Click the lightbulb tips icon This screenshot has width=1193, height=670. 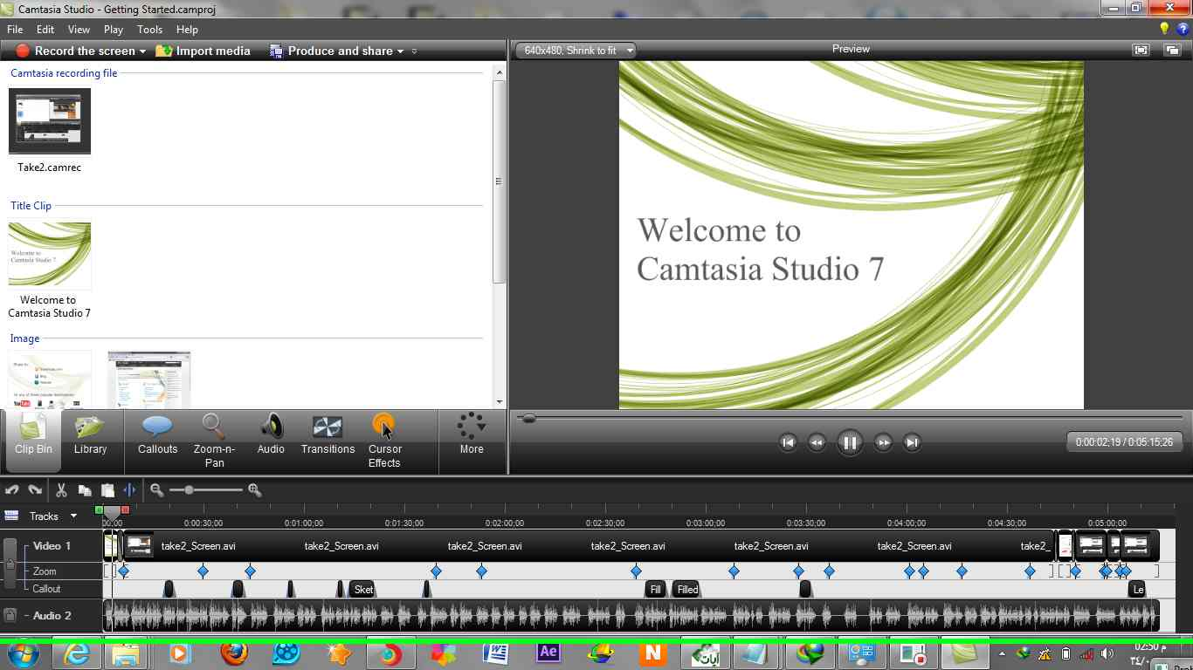[x=1164, y=28]
